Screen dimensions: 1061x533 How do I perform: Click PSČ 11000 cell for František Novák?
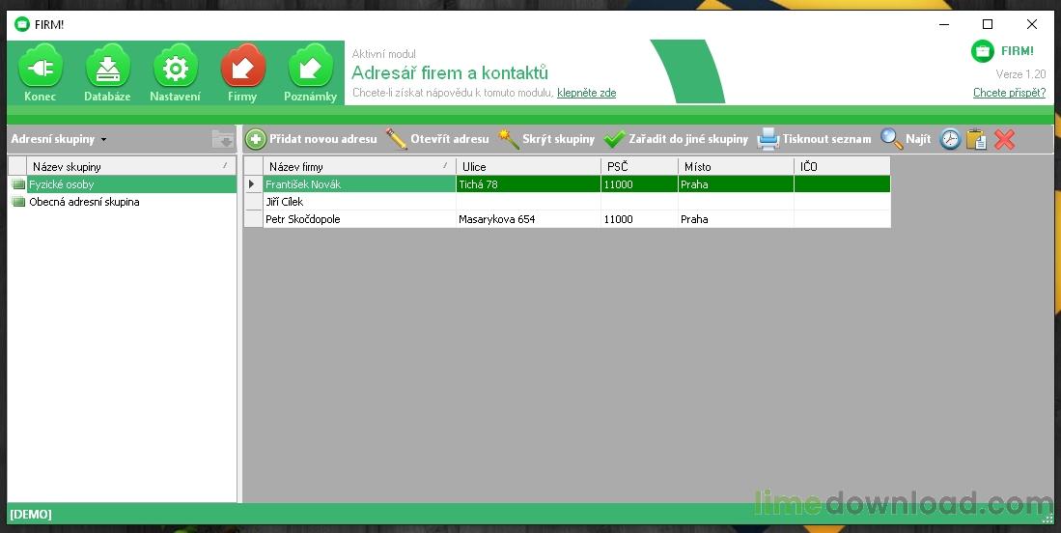tap(639, 184)
